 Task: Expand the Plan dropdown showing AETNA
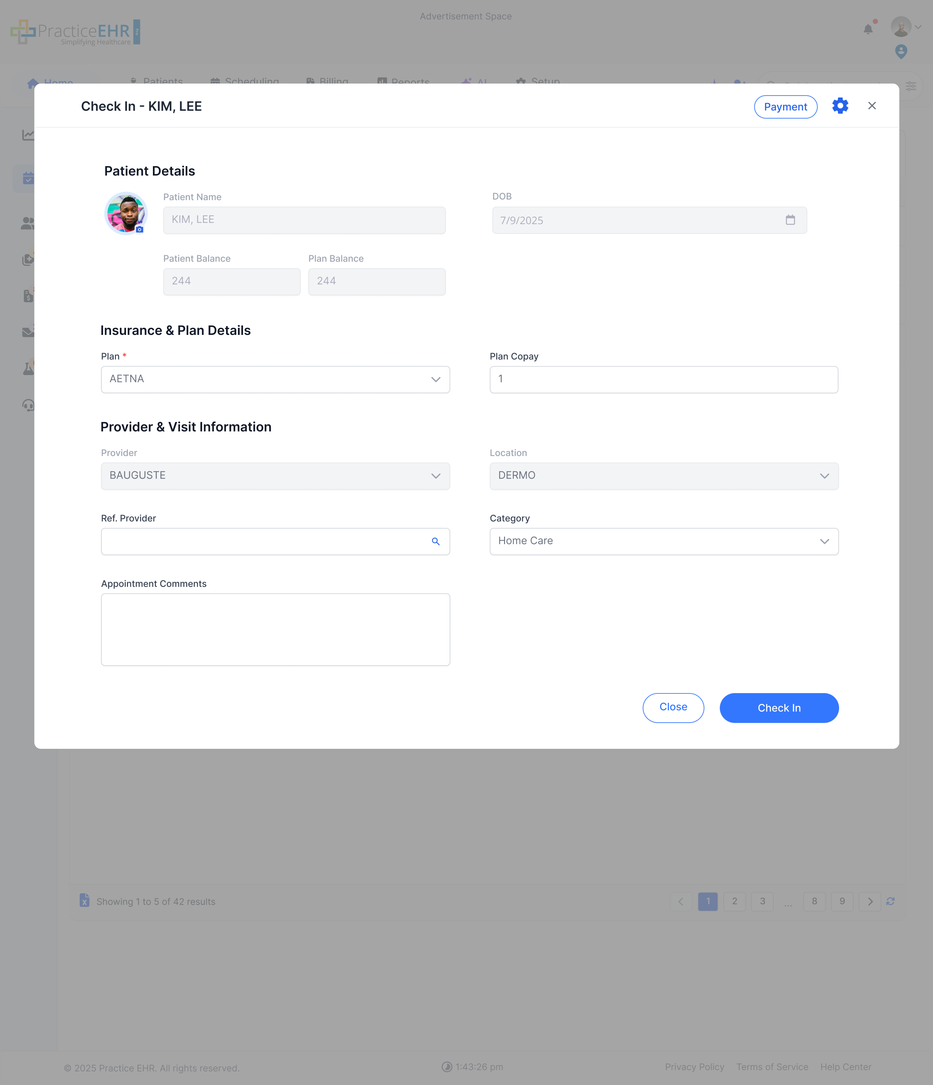pos(275,379)
